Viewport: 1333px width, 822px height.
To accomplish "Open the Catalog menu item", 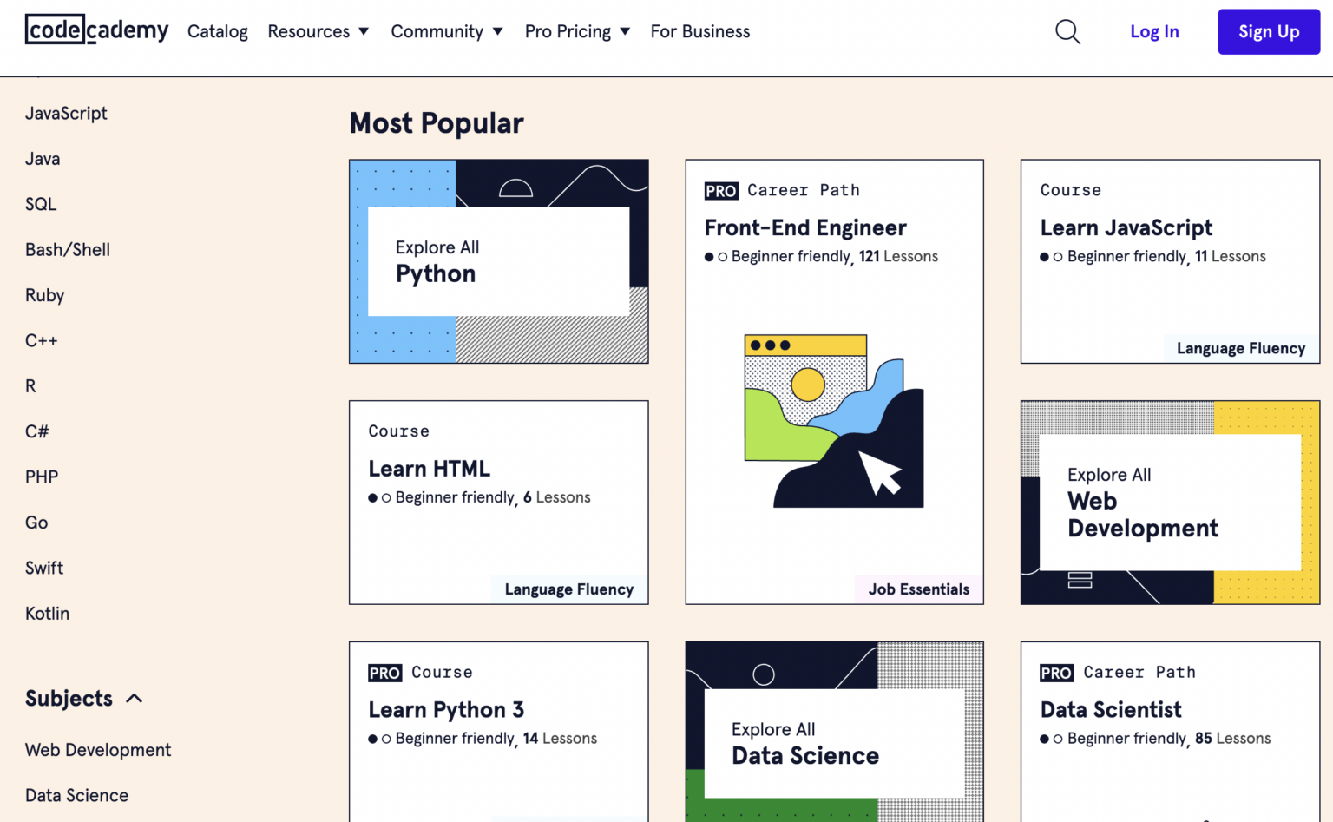I will click(x=217, y=31).
